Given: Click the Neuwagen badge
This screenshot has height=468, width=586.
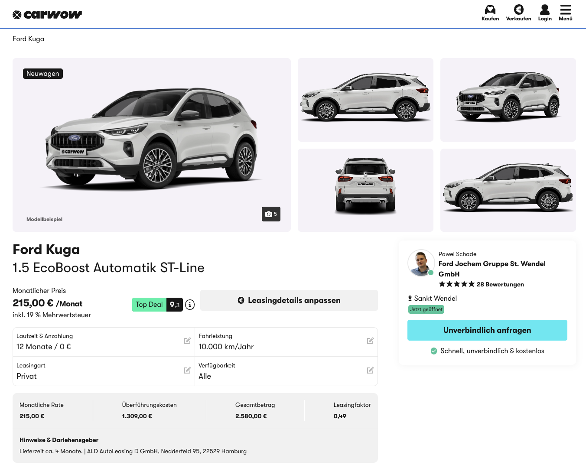Looking at the screenshot, I should (43, 74).
